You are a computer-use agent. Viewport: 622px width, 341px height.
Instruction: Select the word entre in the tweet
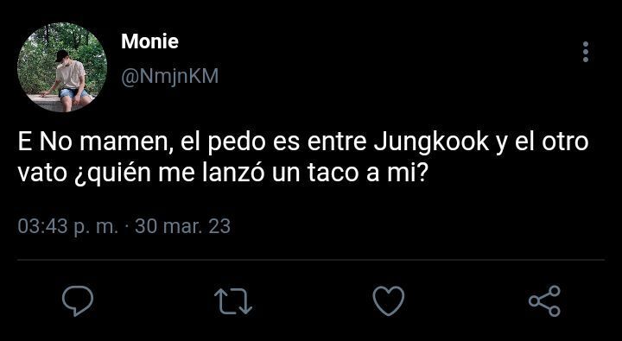(x=337, y=142)
